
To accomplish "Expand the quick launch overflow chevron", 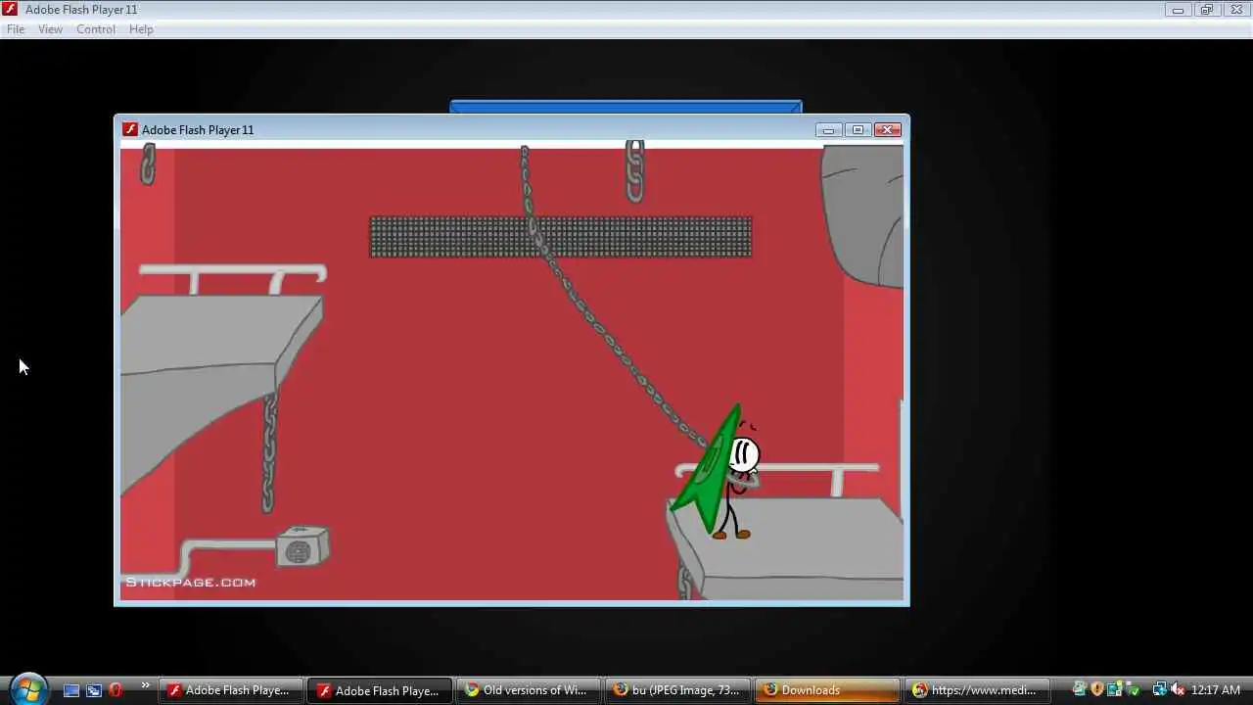I will point(145,685).
